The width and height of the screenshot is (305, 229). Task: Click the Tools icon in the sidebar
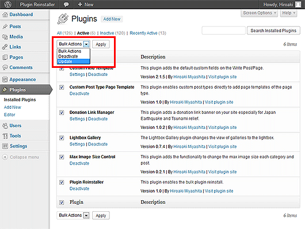[x=5, y=136]
